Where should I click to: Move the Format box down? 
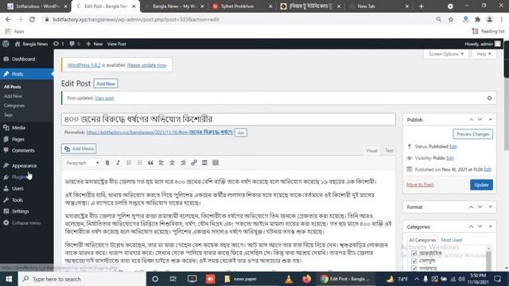(480, 207)
